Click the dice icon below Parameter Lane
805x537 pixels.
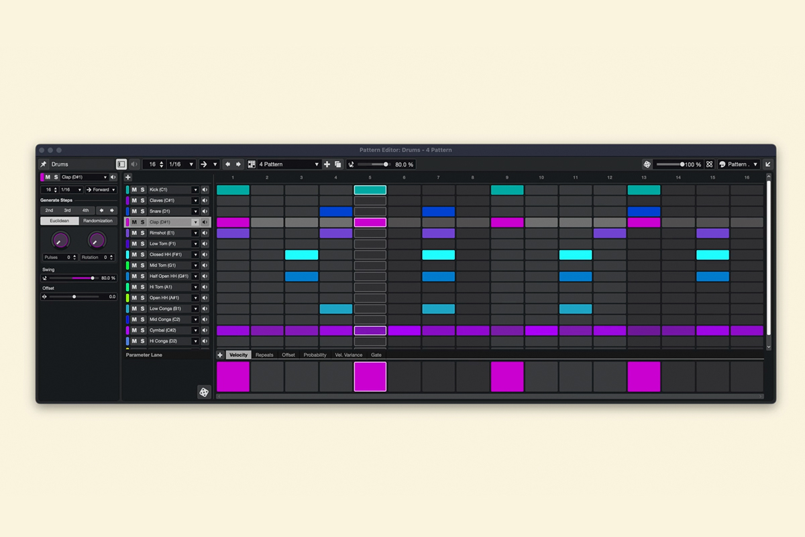204,392
